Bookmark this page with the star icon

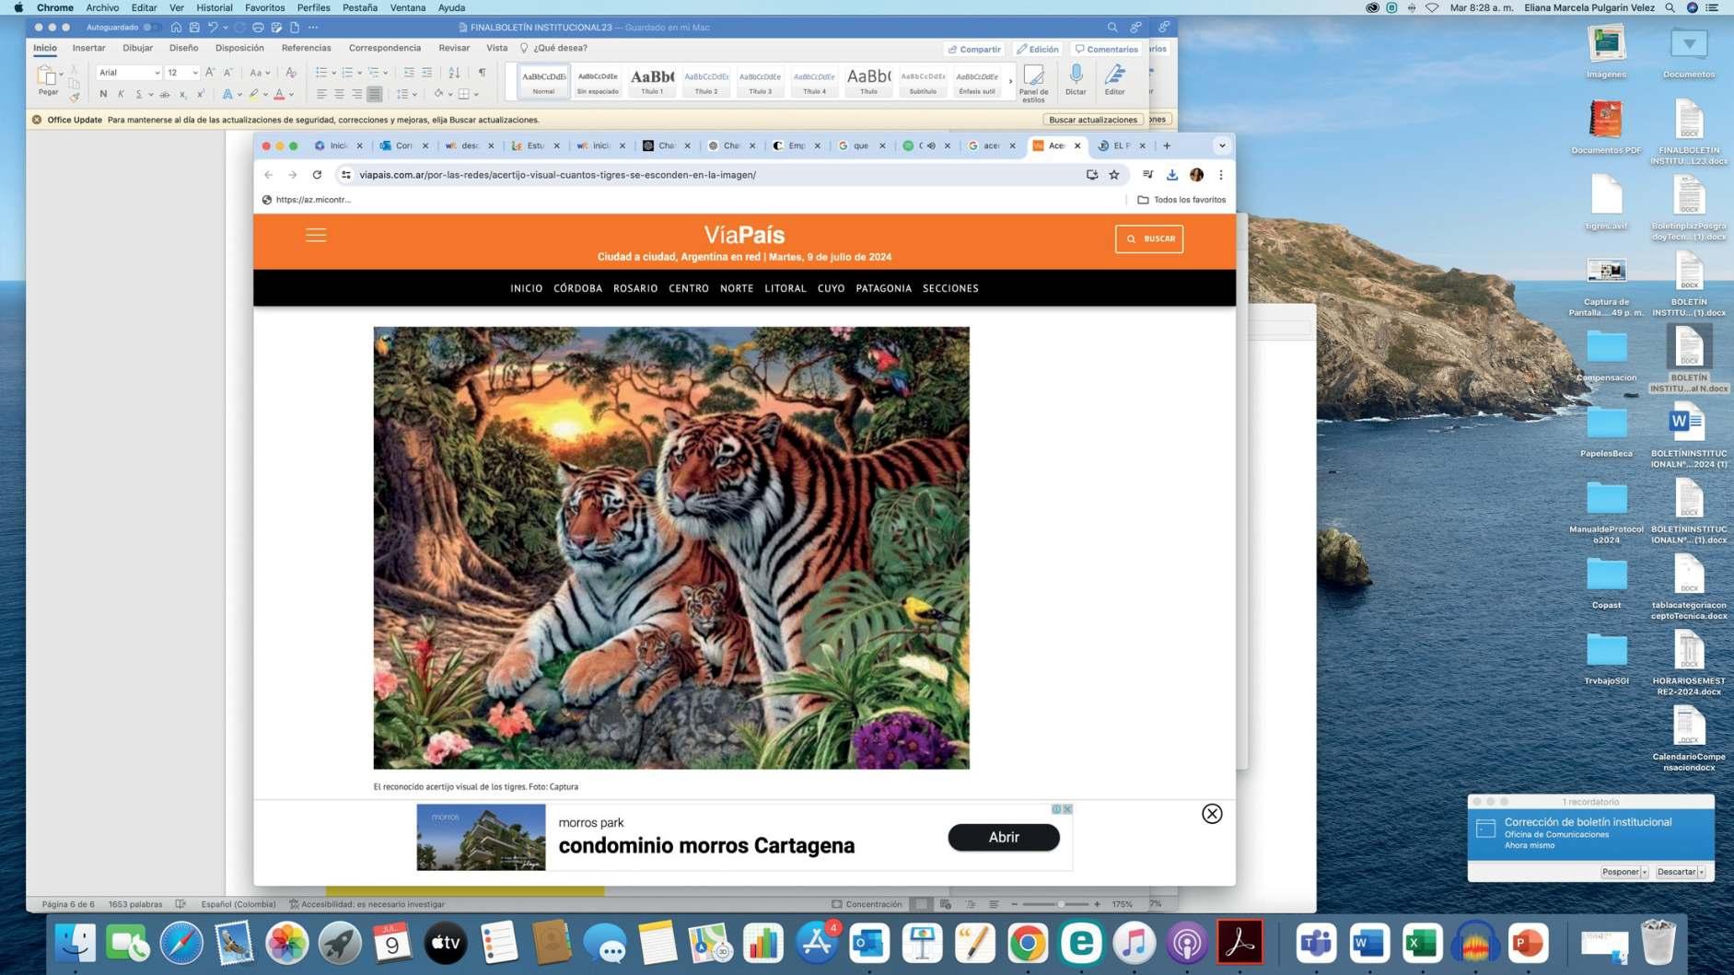tap(1114, 175)
